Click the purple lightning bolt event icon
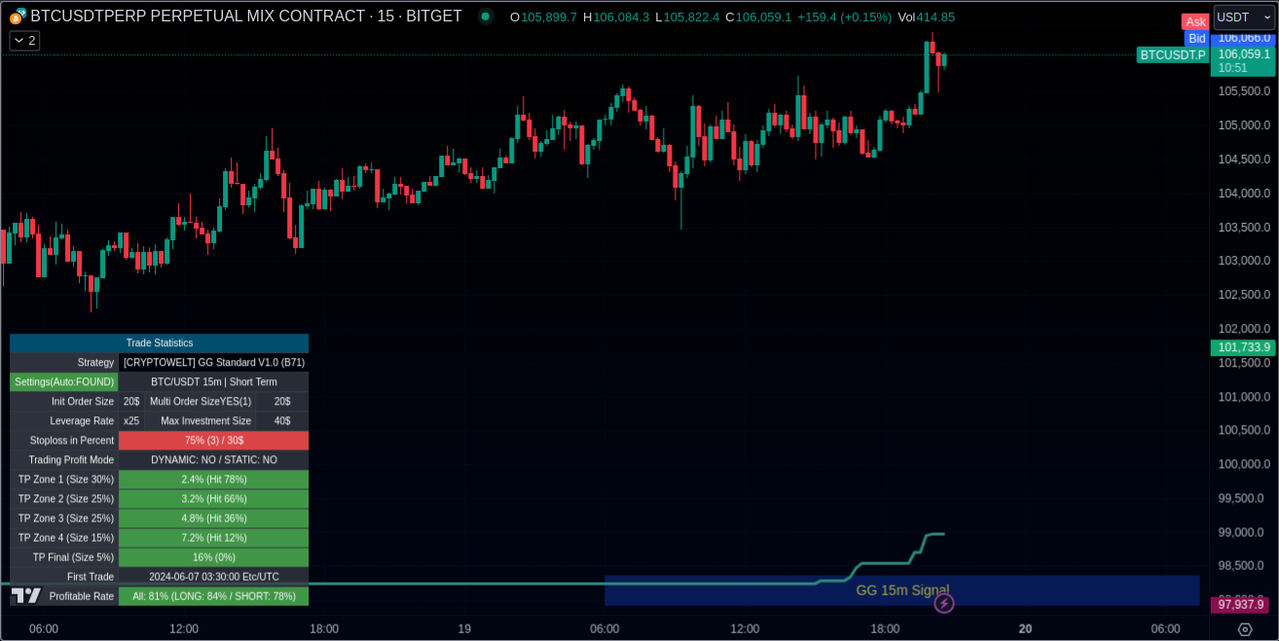 point(943,603)
